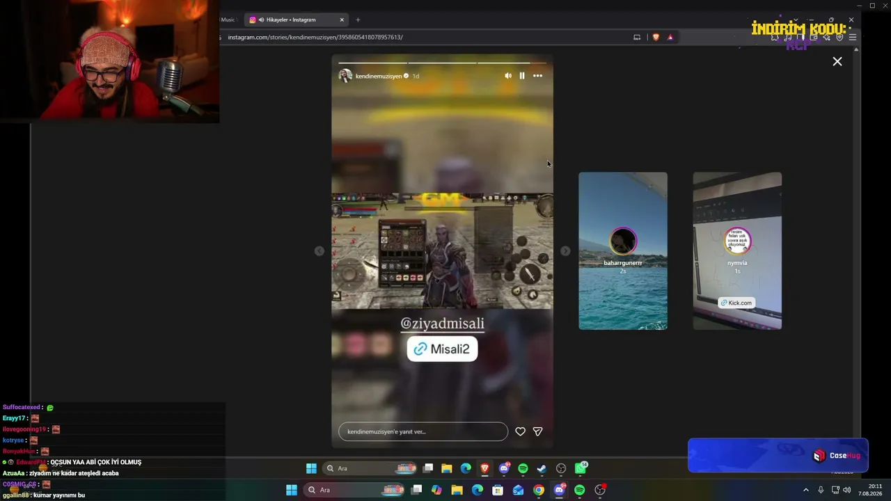Open Steam on the upper taskbar
Screen dimensions: 891x501
(x=542, y=468)
